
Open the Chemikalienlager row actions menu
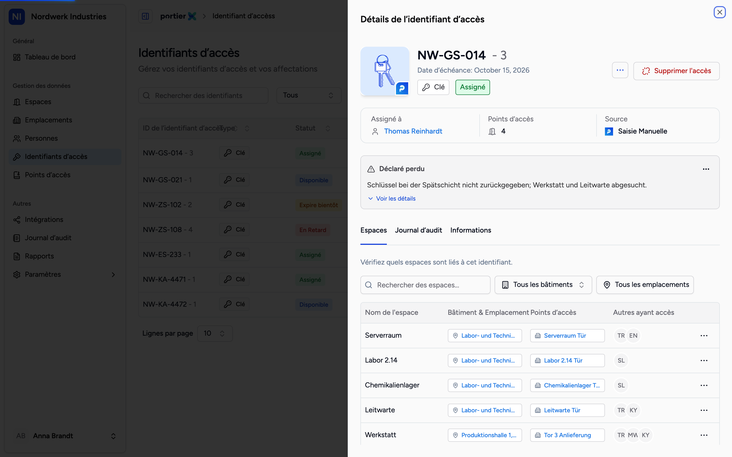coord(704,385)
